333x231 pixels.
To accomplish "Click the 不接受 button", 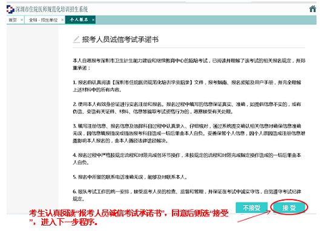I will click(251, 207).
